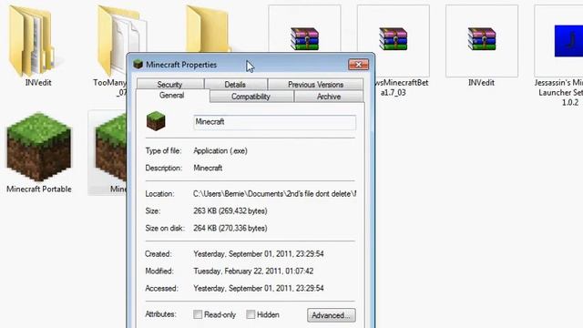Click the Minecraft block icon beside the name field

click(156, 121)
